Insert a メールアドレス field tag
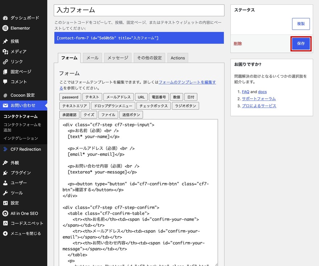The image size is (319, 266). point(119,97)
